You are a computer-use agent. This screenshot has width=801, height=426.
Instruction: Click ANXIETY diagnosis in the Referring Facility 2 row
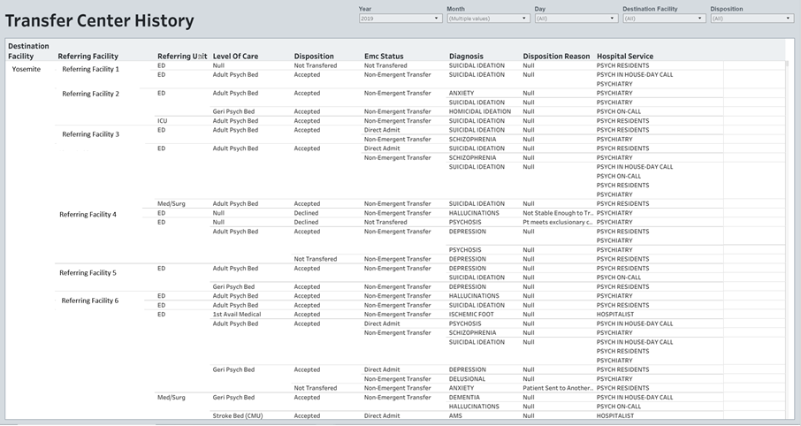pyautogui.click(x=462, y=93)
